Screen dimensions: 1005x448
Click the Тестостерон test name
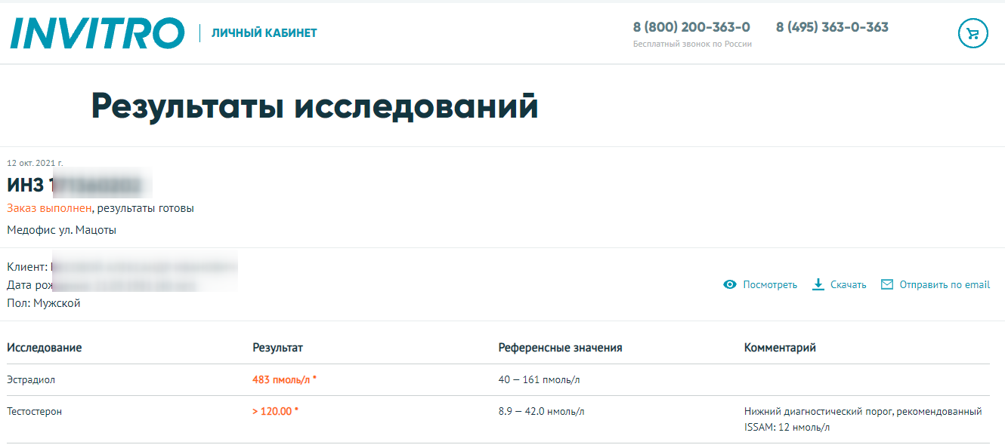[35, 412]
